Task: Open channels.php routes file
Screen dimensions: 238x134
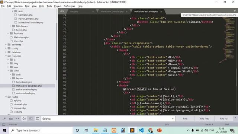Action: (x=20, y=104)
